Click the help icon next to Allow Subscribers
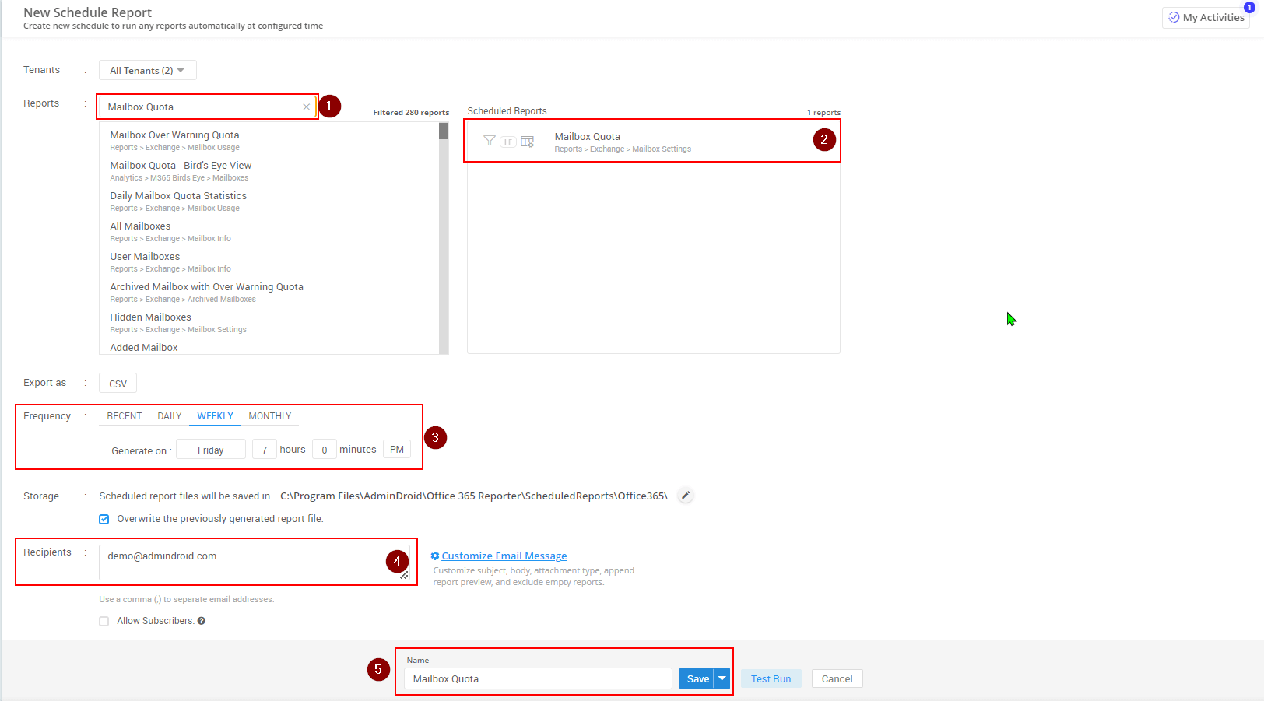Image resolution: width=1264 pixels, height=701 pixels. tap(202, 620)
